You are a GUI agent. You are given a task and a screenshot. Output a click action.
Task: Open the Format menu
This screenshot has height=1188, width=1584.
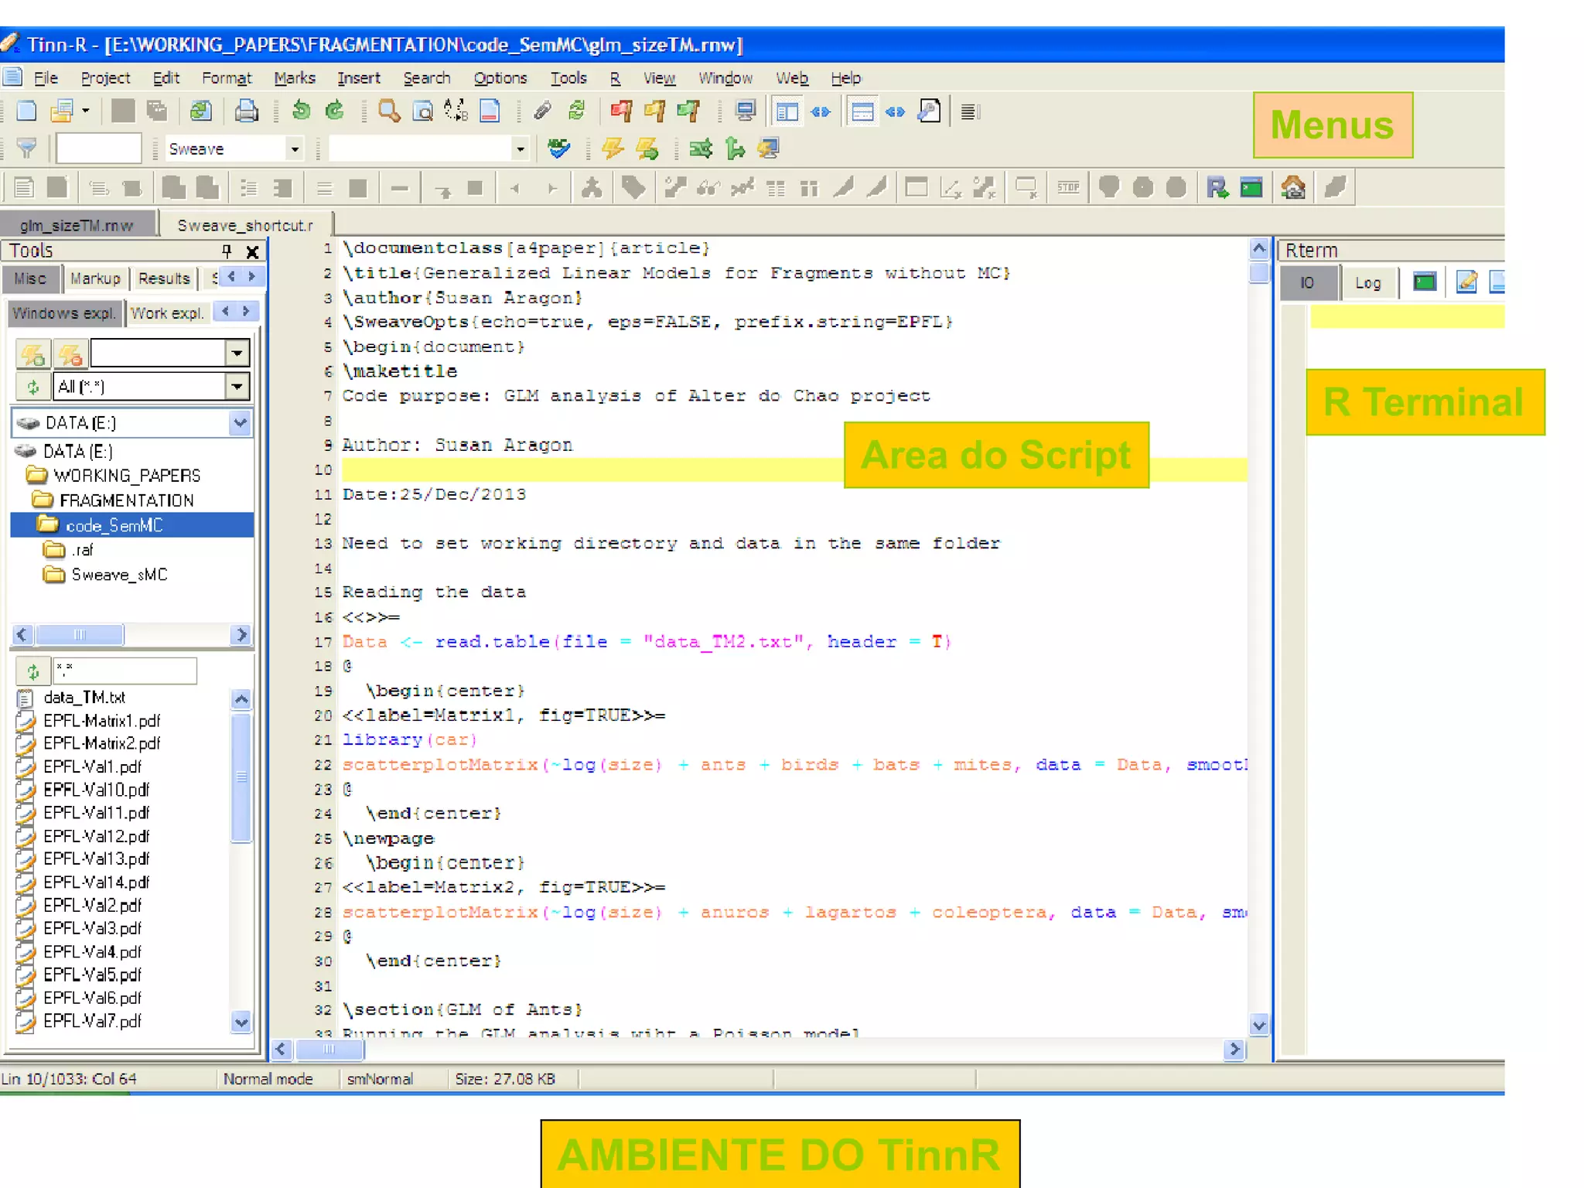click(x=227, y=78)
